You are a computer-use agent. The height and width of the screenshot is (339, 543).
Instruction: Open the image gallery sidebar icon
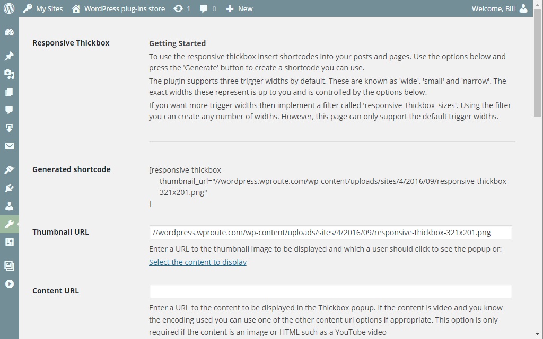[10, 266]
